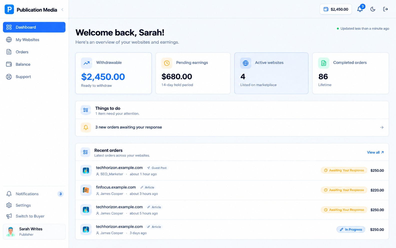This screenshot has width=396, height=248.
Task: Click the Pending earnings clock icon
Action: pyautogui.click(x=167, y=63)
